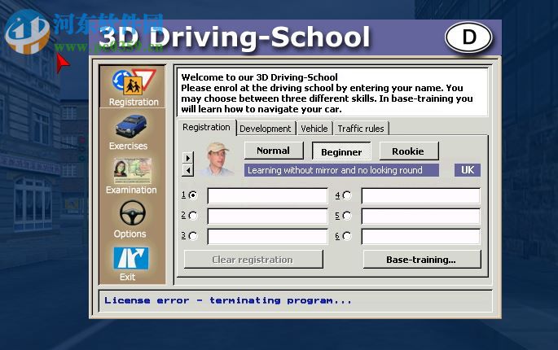Click name field for slot 1
Viewport: 558px width, 350px height.
[x=268, y=195]
